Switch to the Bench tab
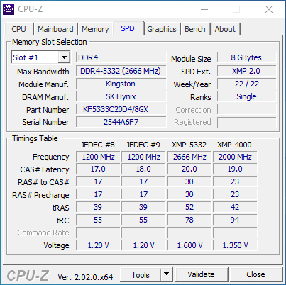Screen dimensions: 286x285 (x=195, y=29)
